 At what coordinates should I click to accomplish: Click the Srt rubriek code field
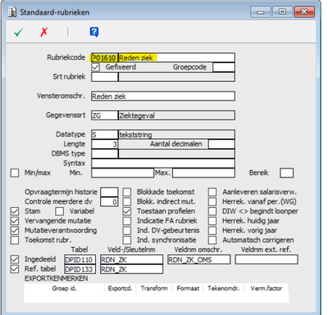tap(105, 77)
